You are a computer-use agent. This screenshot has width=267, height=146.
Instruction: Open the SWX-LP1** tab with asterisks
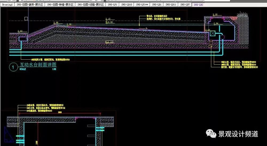[x=142, y=5]
